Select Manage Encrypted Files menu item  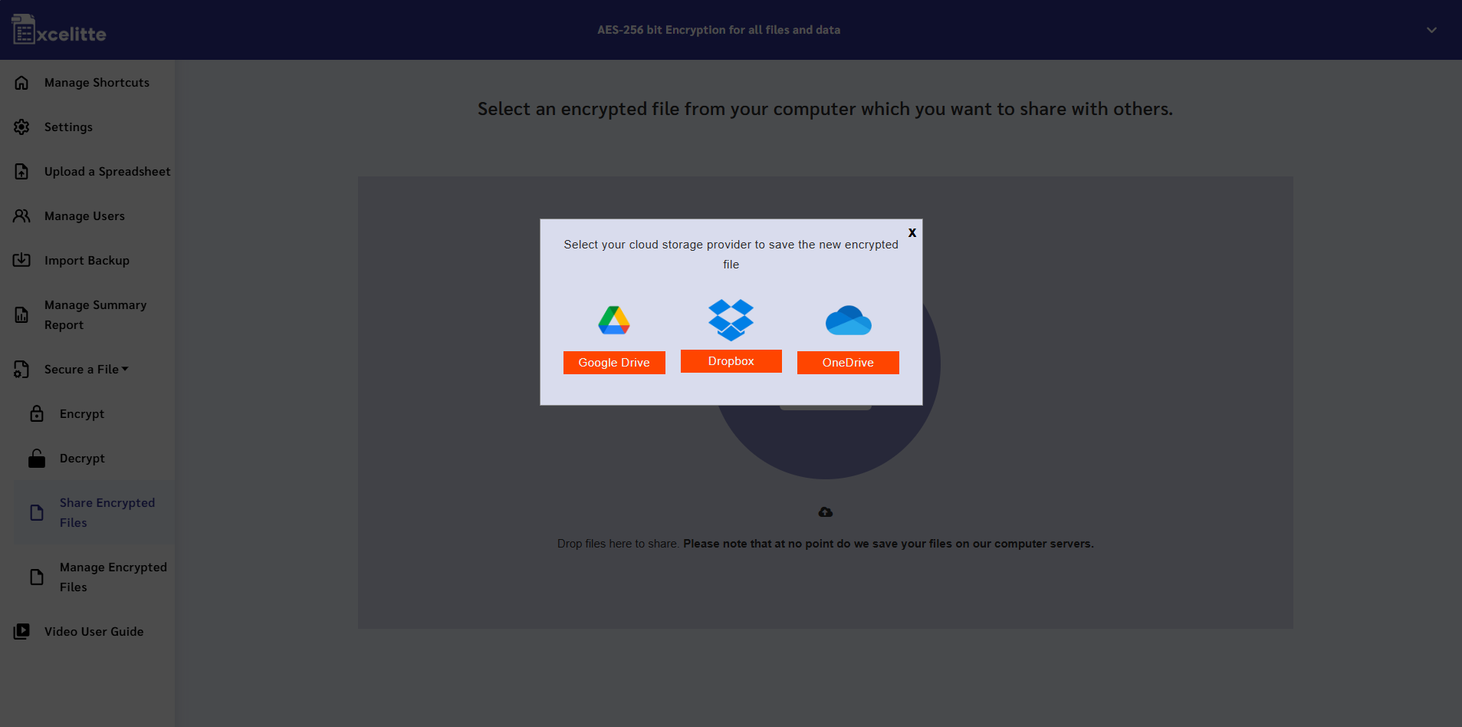[113, 577]
